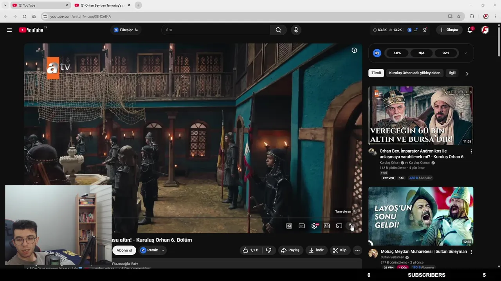Screen dimensions: 501x281
Task: Reload the page
Action: 24,16
